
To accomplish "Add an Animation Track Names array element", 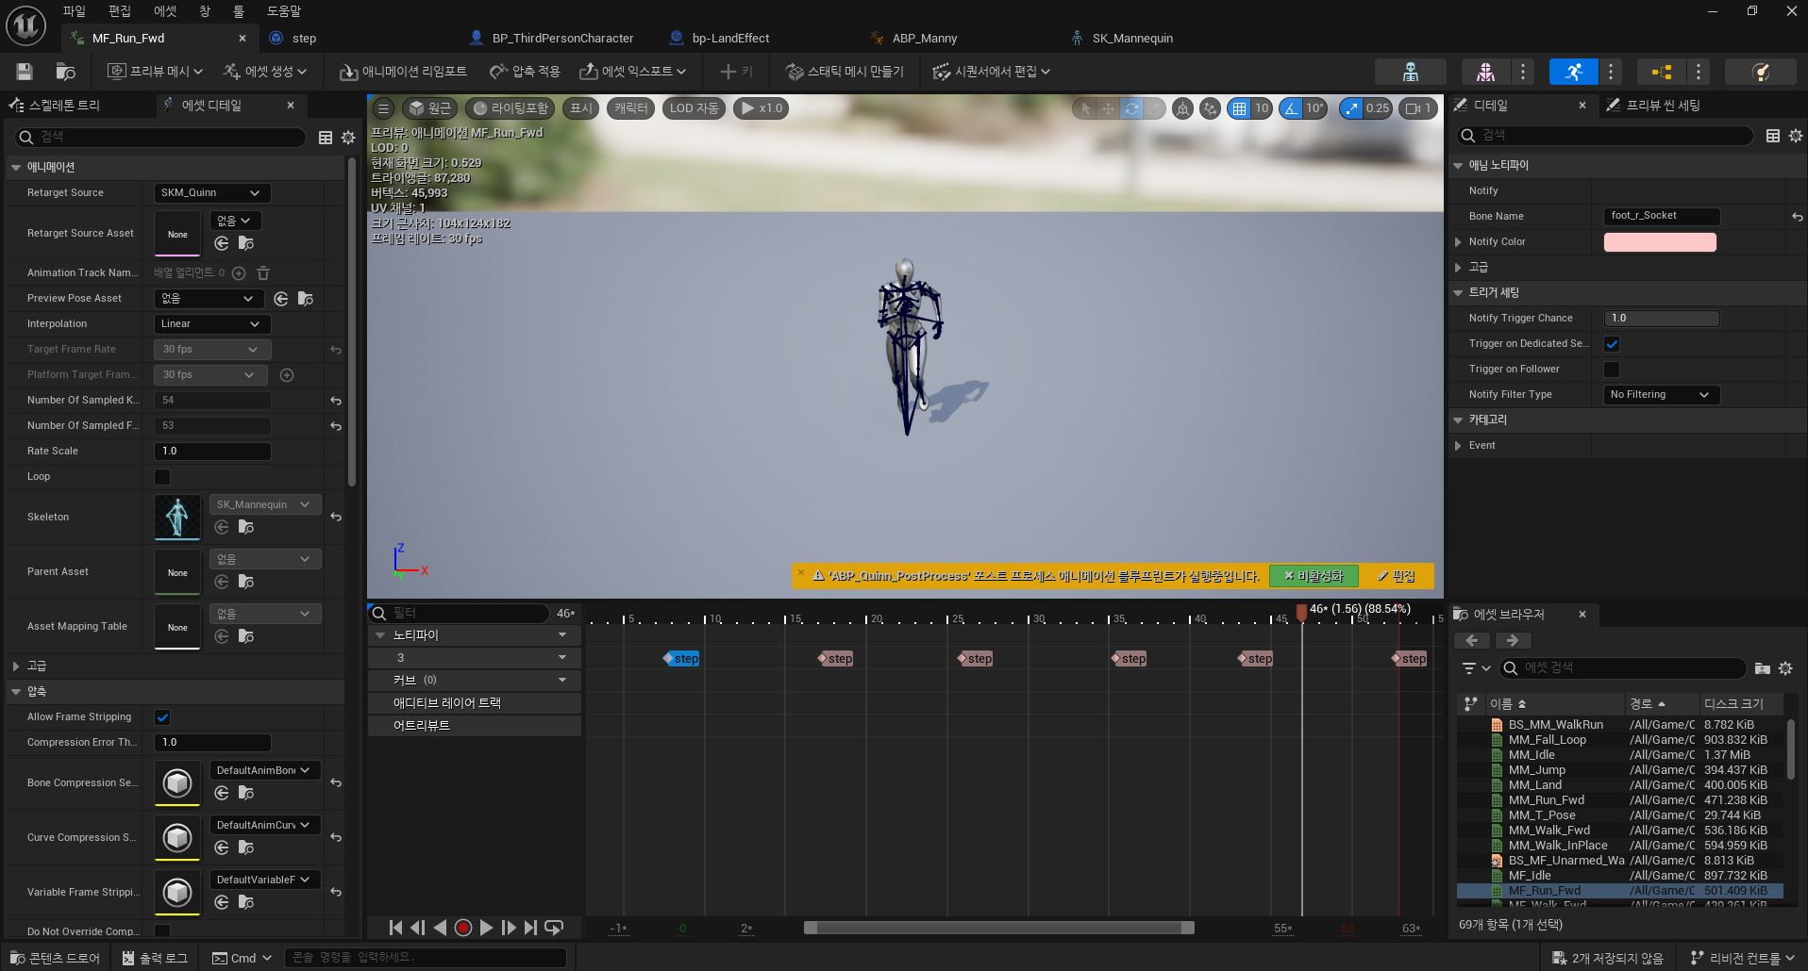I will (239, 273).
